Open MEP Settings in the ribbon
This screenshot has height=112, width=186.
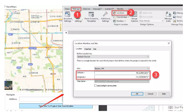pyautogui.click(x=78, y=17)
